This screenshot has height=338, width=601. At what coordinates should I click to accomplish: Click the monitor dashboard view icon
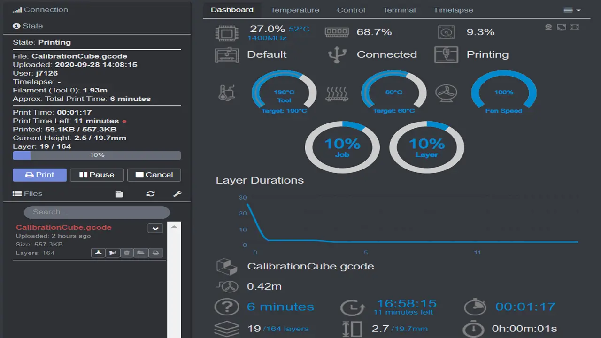(x=562, y=27)
